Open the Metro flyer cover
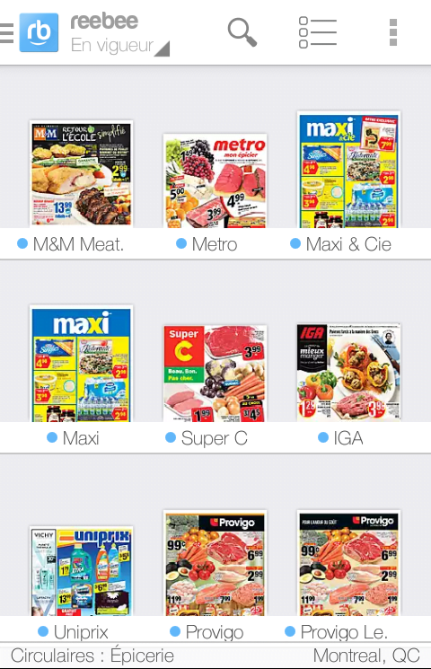The height and width of the screenshot is (669, 431). coord(215,180)
